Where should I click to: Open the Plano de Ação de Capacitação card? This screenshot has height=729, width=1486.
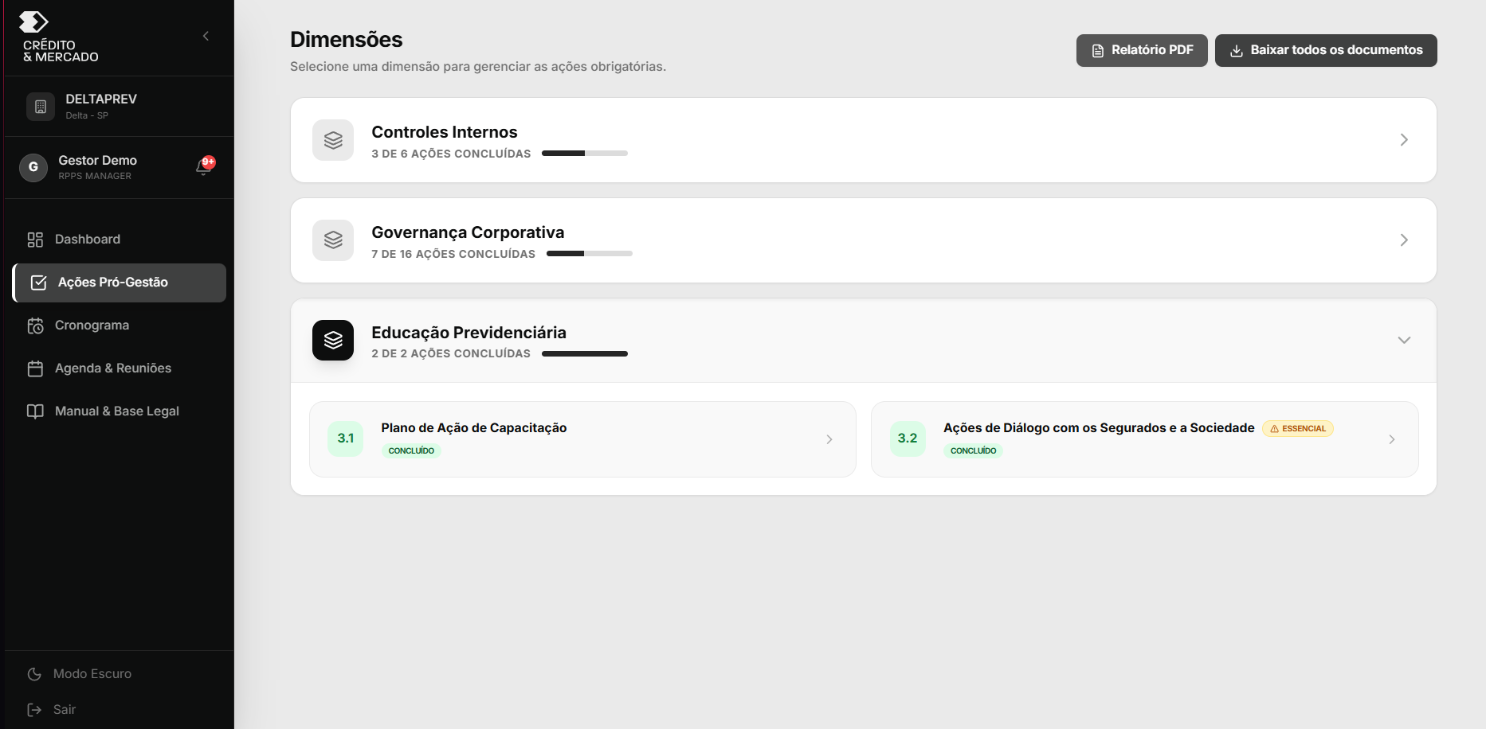pyautogui.click(x=582, y=439)
